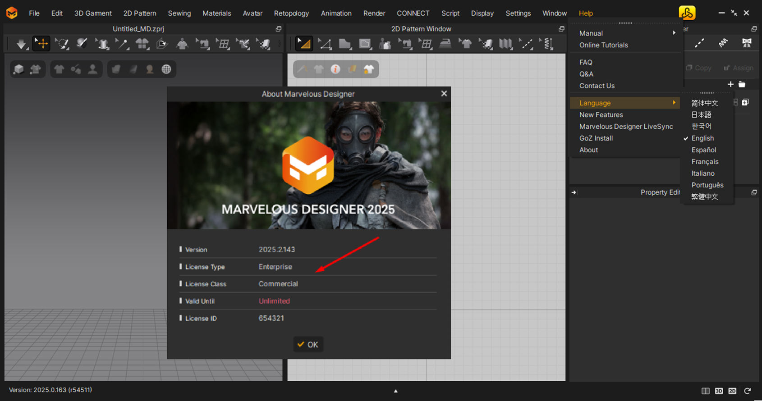Detach the 3D window via undock icon
This screenshot has width=762, height=401.
279,29
